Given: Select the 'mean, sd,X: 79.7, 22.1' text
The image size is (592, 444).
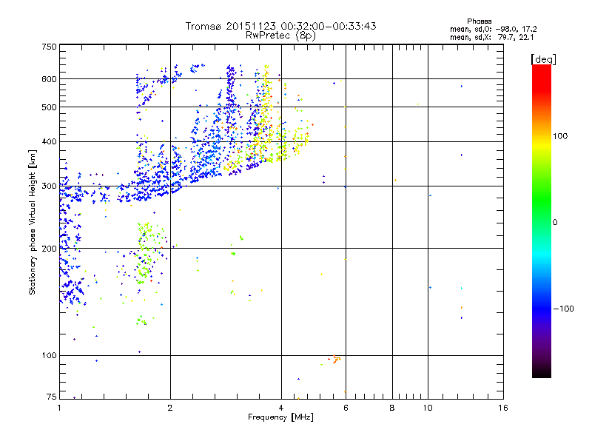Looking at the screenshot, I should coord(491,37).
